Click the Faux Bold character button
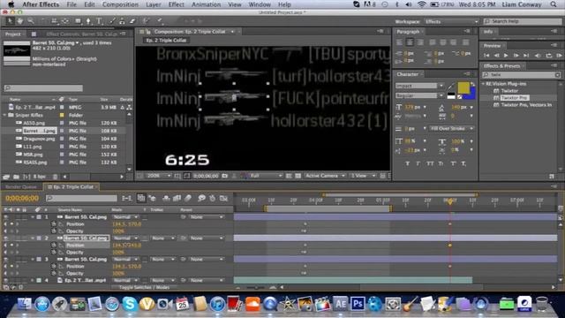This screenshot has height=318, width=565. 408,163
